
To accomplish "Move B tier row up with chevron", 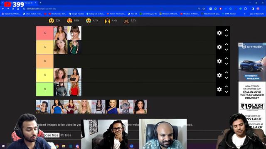I will pyautogui.click(x=226, y=58).
